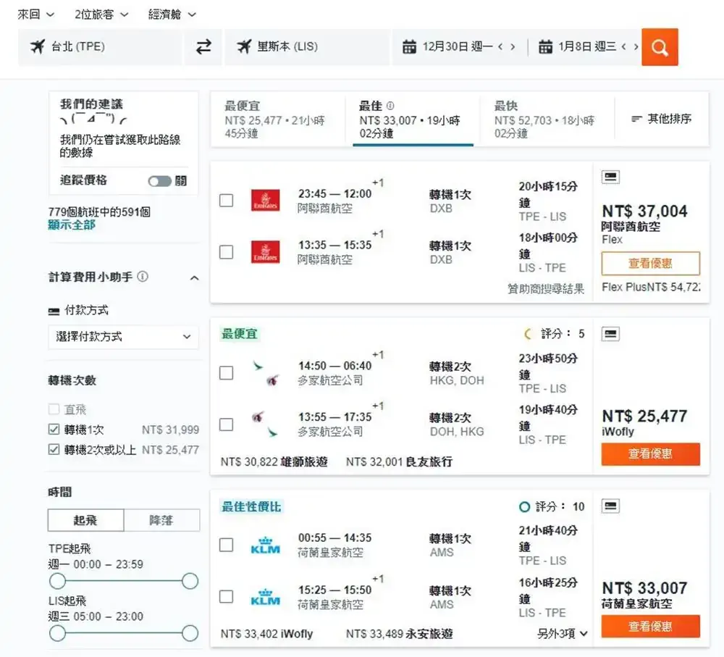Click the 里斯本 (LIS) destination field
This screenshot has height=657, width=724.
[x=307, y=46]
